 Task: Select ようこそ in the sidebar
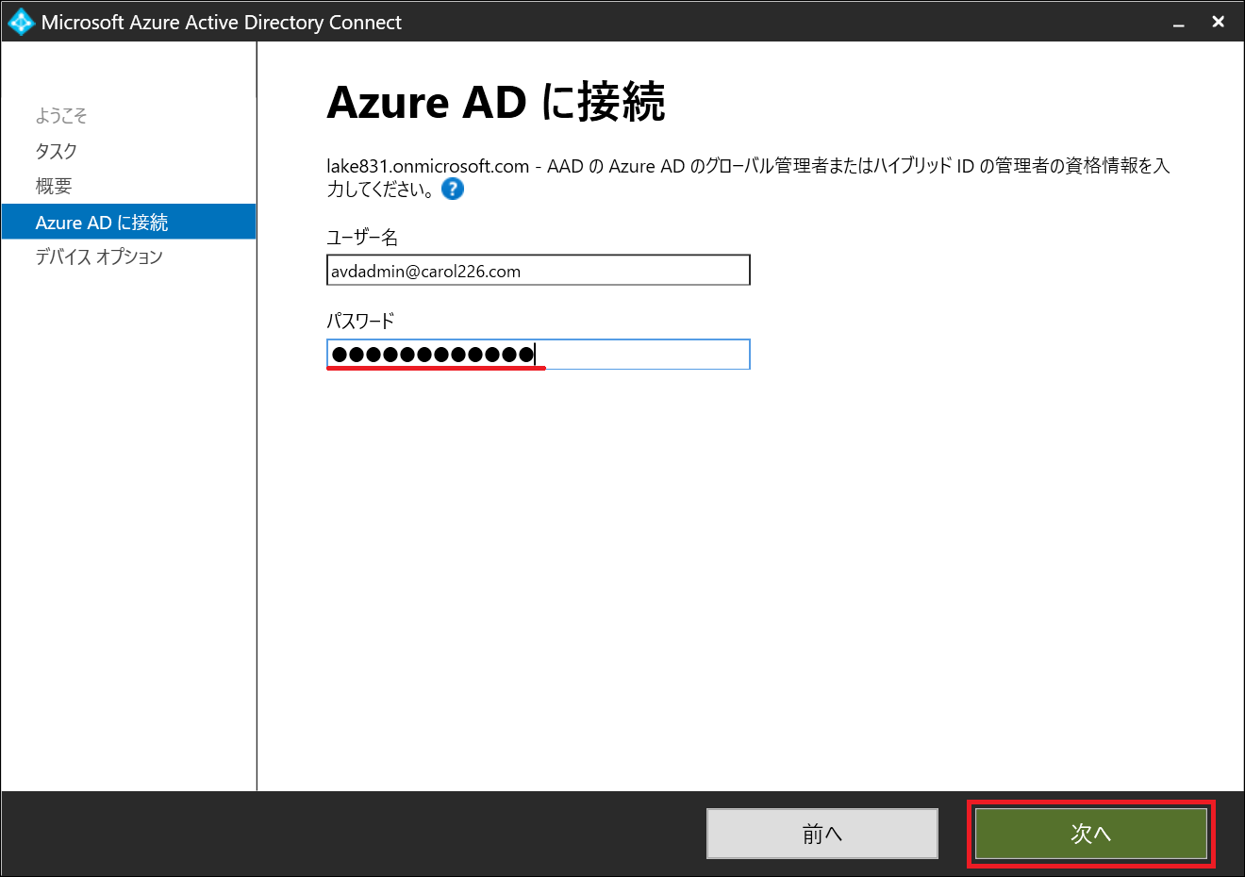click(61, 116)
